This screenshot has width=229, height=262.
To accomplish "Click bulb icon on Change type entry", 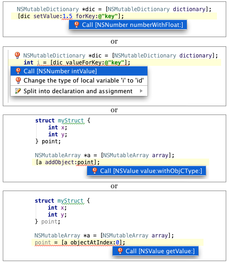I will point(18,80).
